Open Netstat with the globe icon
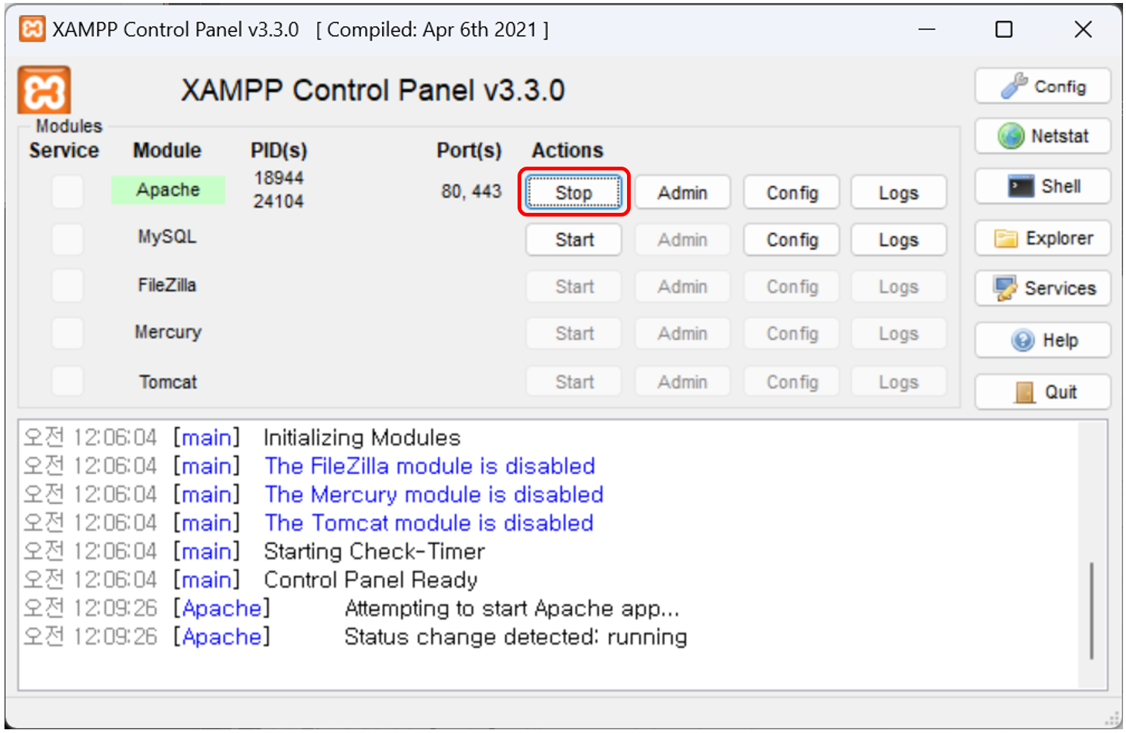The height and width of the screenshot is (733, 1126). coord(1043,136)
